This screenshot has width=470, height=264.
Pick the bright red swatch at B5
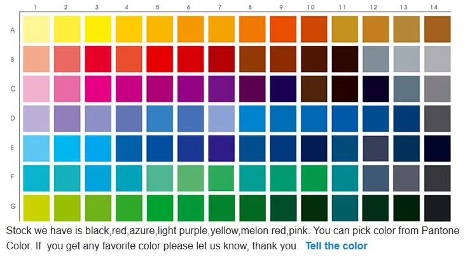[x=160, y=59]
